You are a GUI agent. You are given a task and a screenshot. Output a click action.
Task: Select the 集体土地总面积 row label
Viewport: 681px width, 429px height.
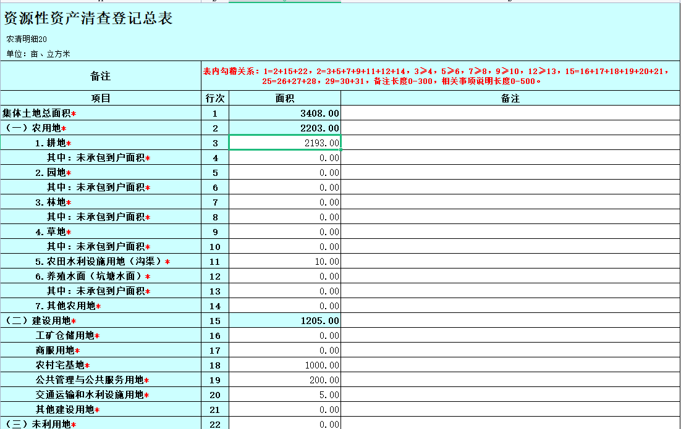[39, 113]
